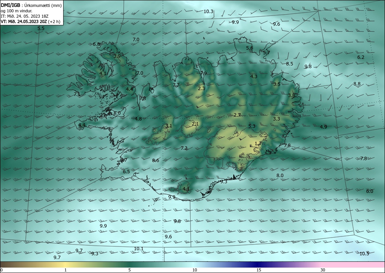
Task: Click the 7.7 value label
Action: pos(176,85)
